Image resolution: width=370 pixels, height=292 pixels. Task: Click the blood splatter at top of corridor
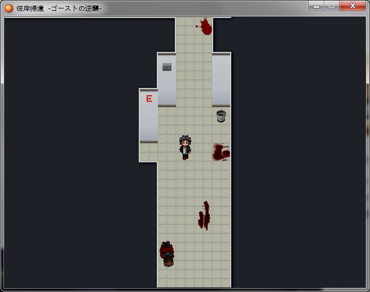(204, 26)
